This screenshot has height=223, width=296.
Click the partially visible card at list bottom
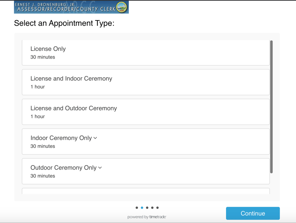coord(146,191)
